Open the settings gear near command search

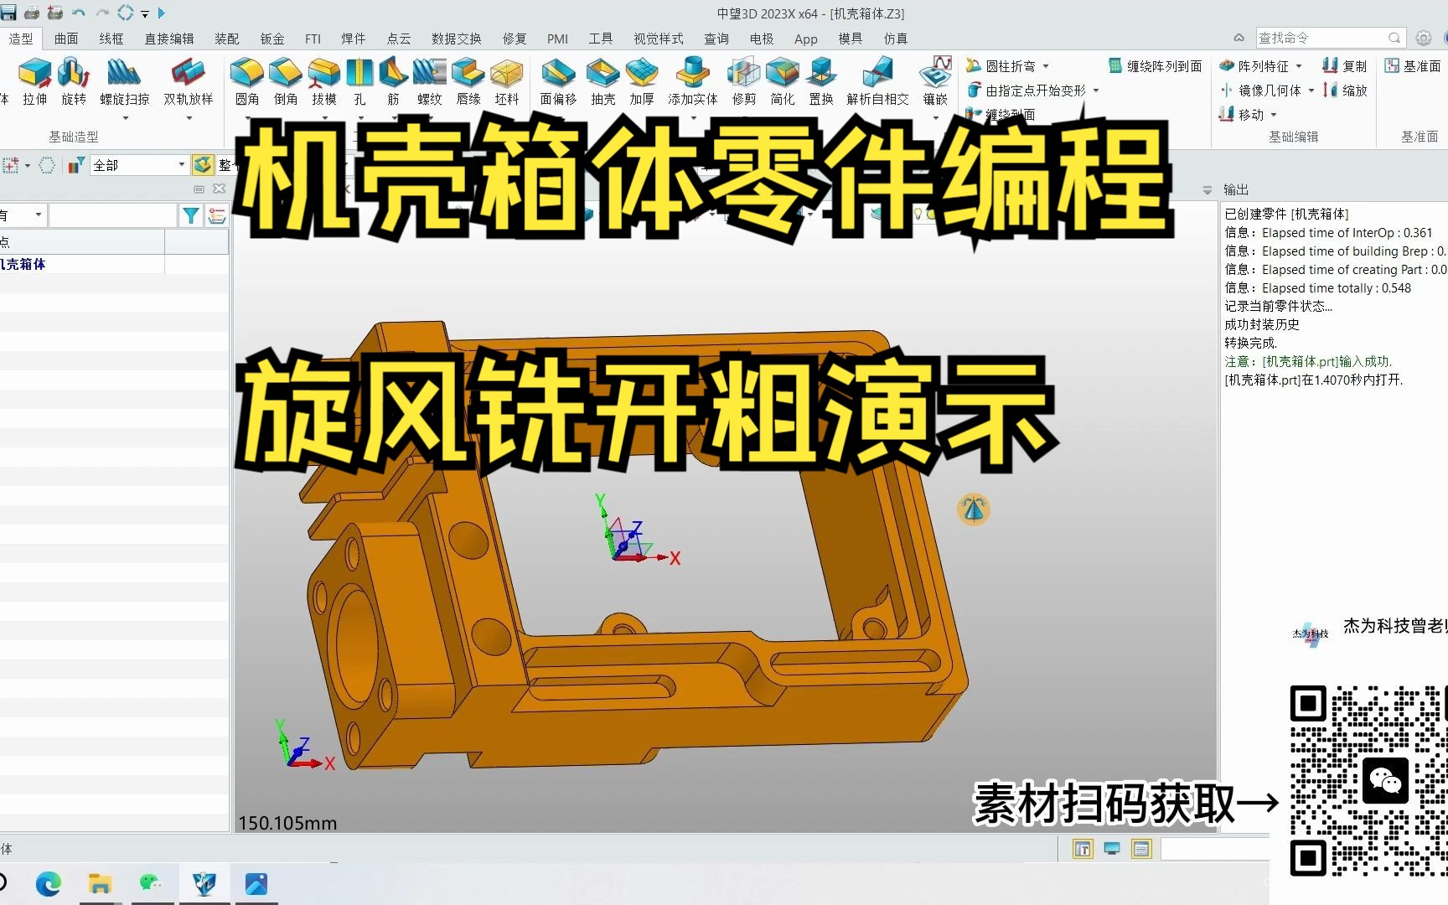click(x=1423, y=38)
